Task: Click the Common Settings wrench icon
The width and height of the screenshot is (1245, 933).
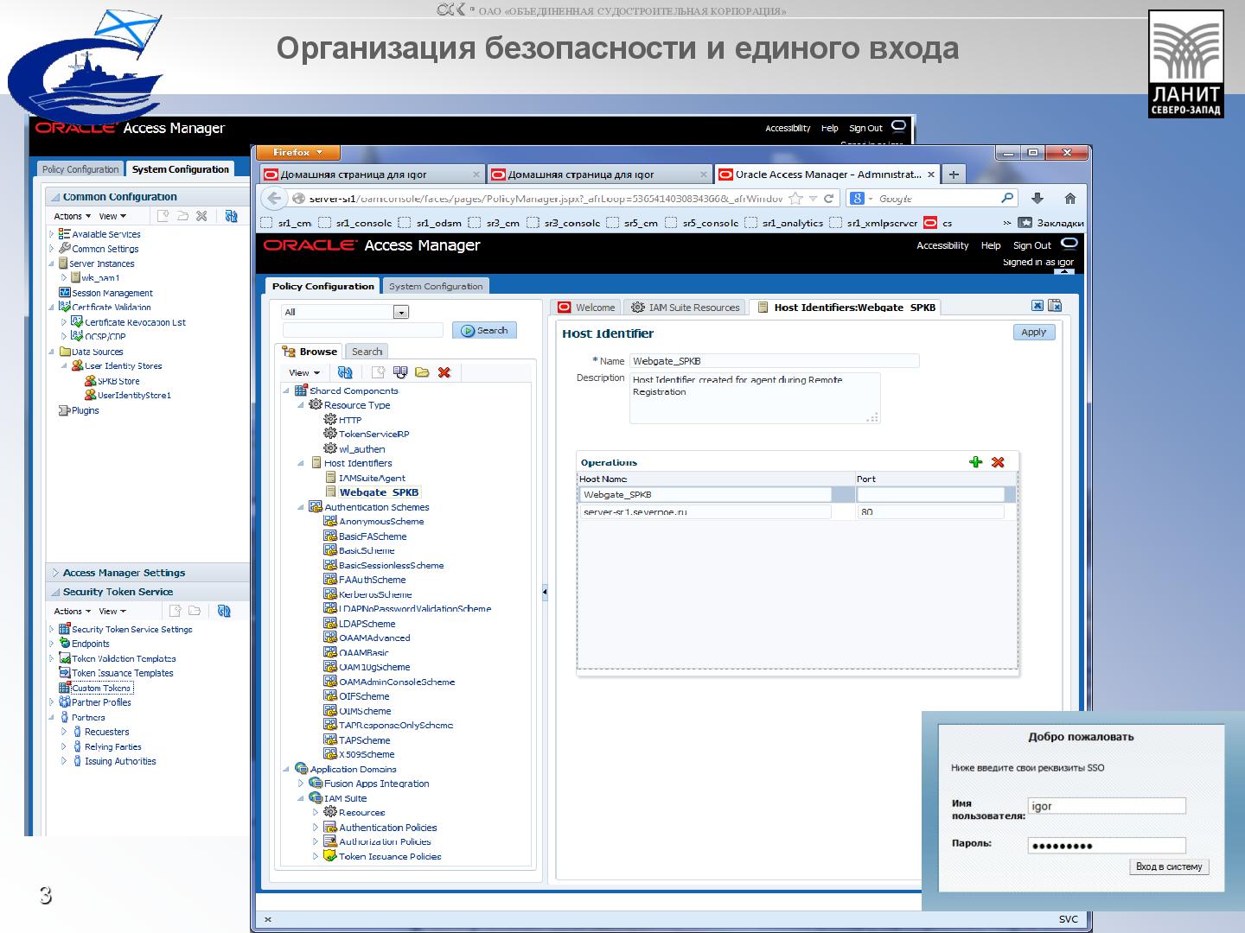Action: (x=64, y=249)
